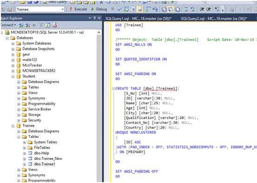This screenshot has width=257, height=183.
Task: Close the Object Explorer panel
Action: pos(99,18)
